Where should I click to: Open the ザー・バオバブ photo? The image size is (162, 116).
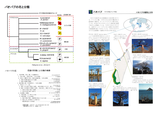coord(121,98)
